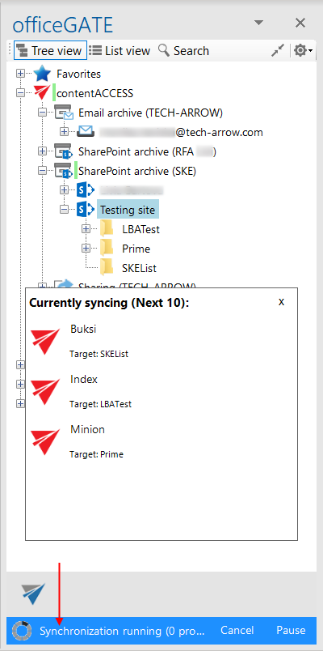Image resolution: width=323 pixels, height=651 pixels.
Task: Close the Currently syncing popup
Action: 281,302
